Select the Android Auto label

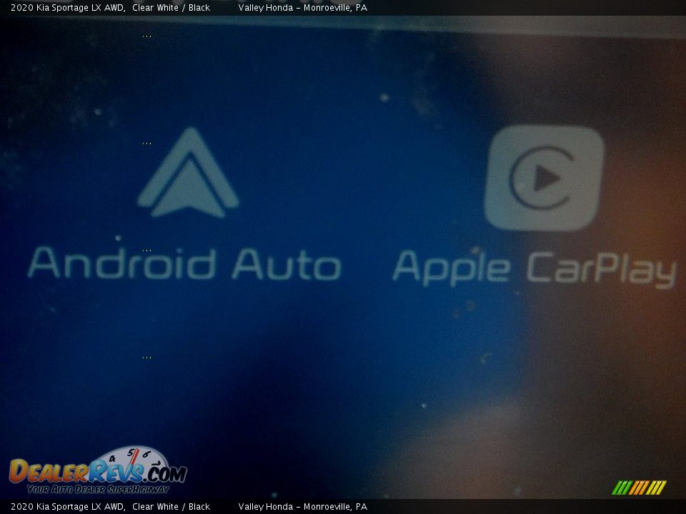click(x=184, y=263)
